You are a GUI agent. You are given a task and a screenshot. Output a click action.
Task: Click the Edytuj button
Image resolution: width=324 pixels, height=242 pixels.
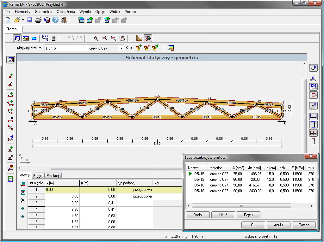(x=248, y=215)
